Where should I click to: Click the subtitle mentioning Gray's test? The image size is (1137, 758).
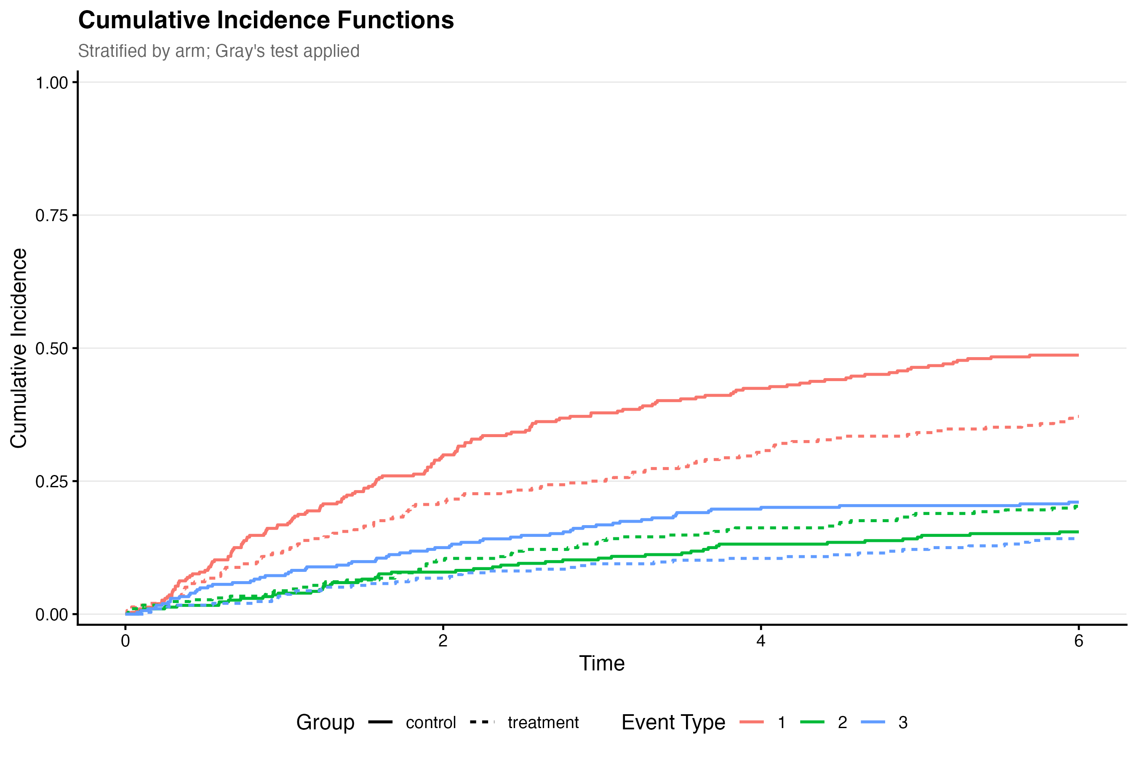pos(219,51)
